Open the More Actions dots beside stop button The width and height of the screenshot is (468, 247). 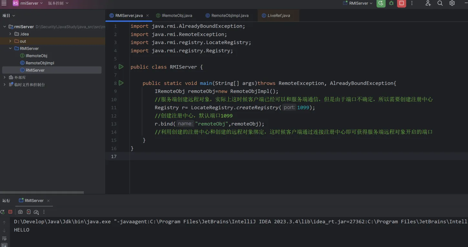[x=412, y=3]
